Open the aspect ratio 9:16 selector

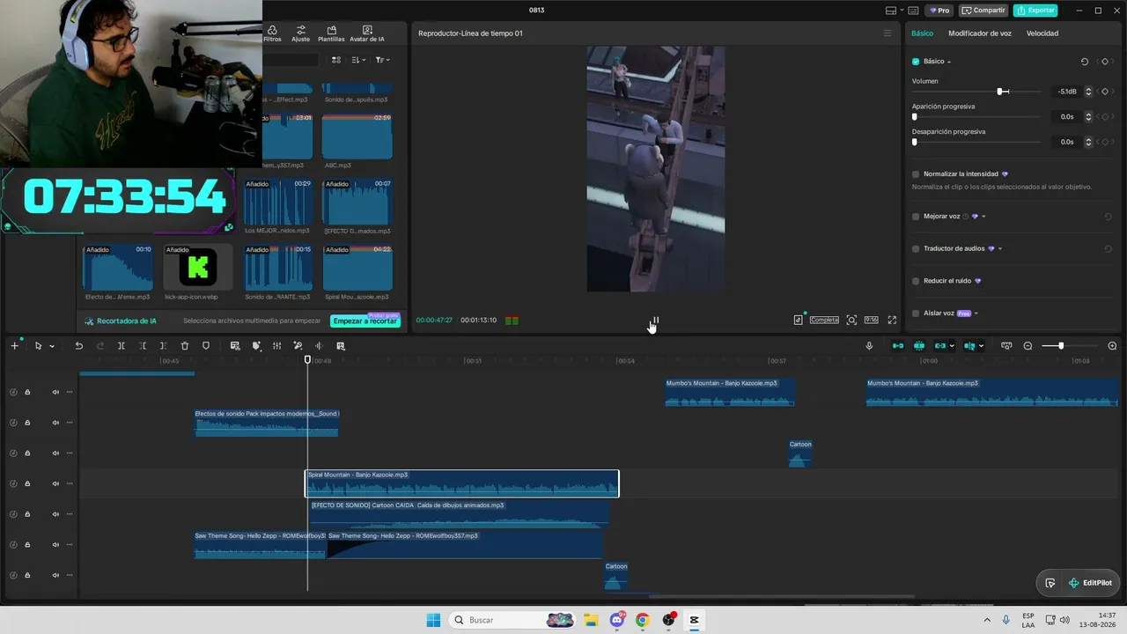(x=871, y=321)
